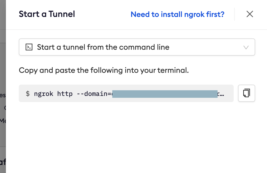Open "Need to install ngrok first?" link

click(x=177, y=14)
